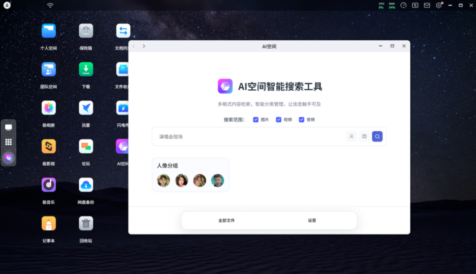Switch to the 设置 tab

pyautogui.click(x=312, y=220)
